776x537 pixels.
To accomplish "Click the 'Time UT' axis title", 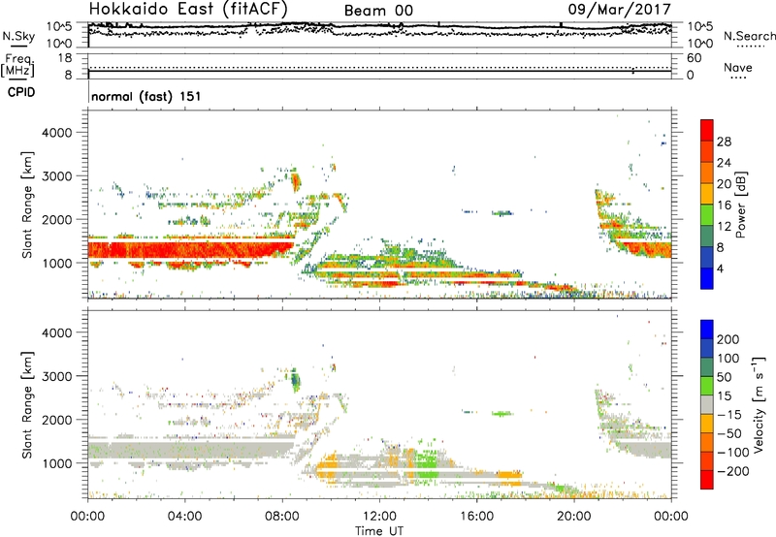I will pyautogui.click(x=379, y=530).
